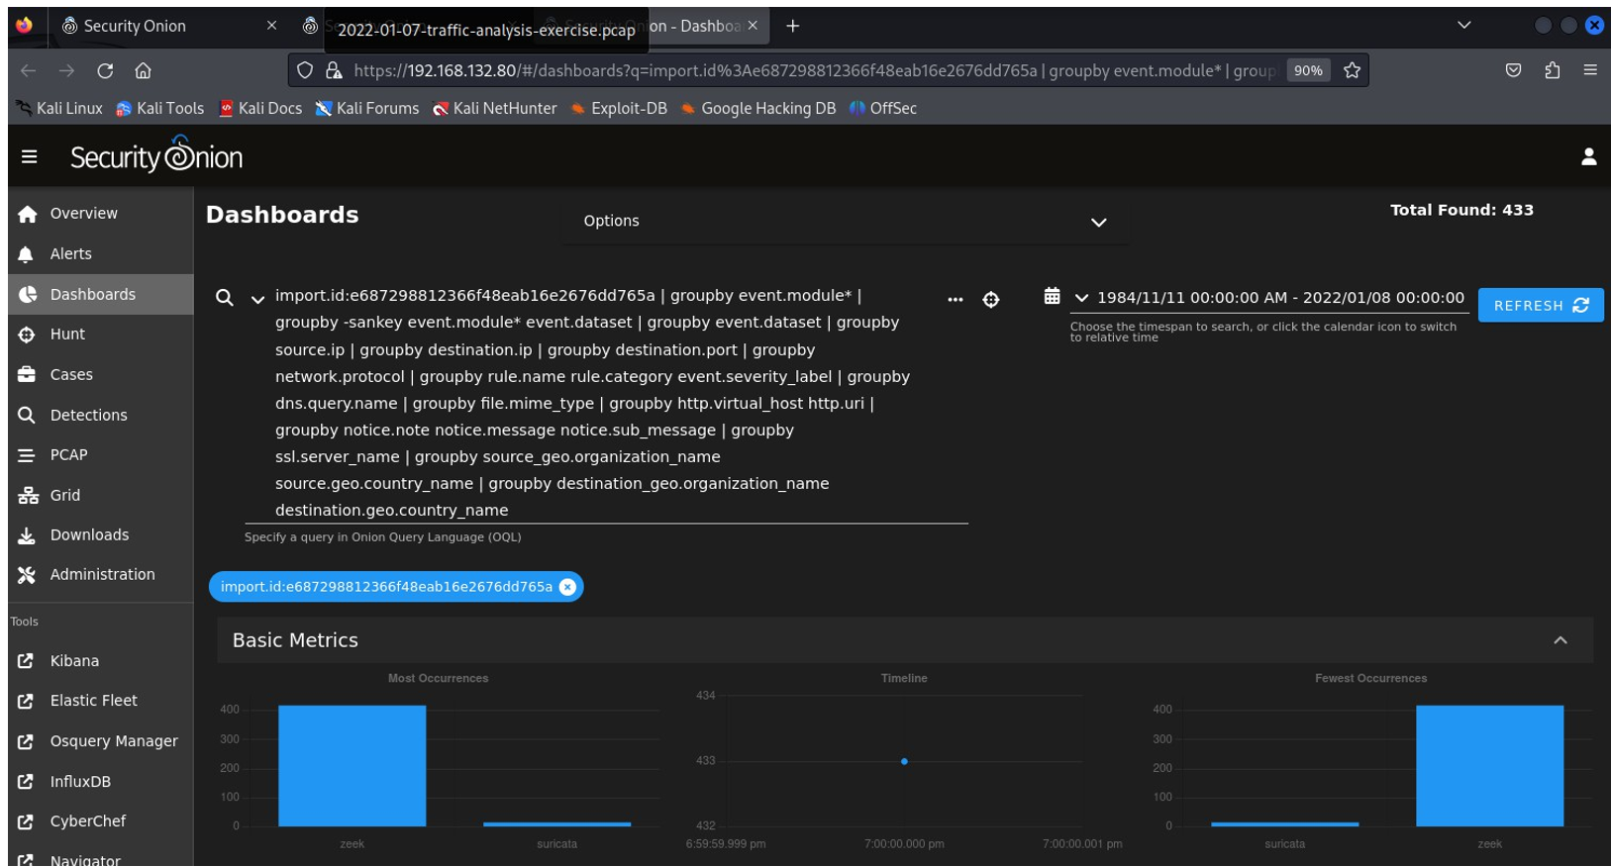
Task: Open the query history chevron dropdown
Action: coord(257,299)
